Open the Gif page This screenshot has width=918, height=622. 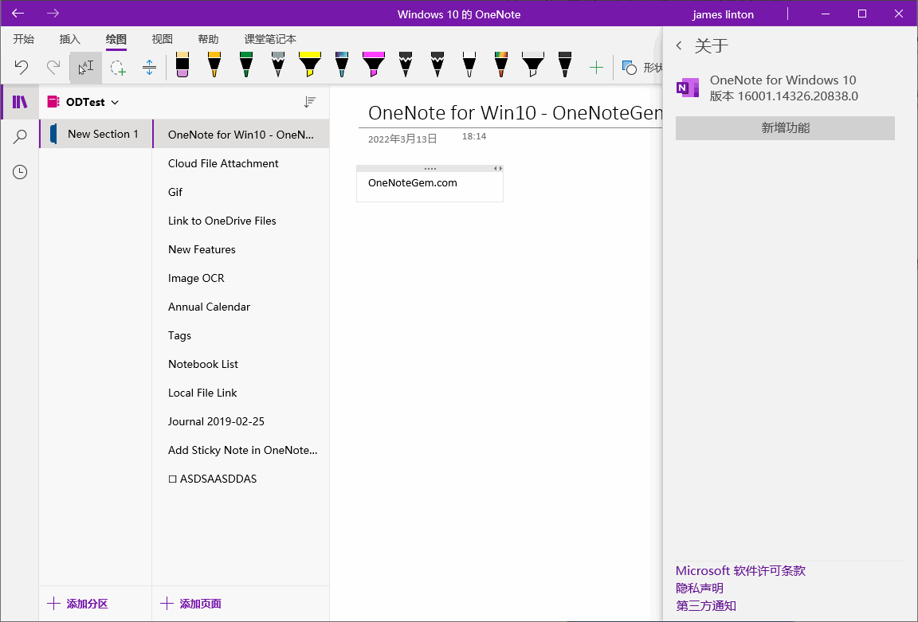coord(241,192)
